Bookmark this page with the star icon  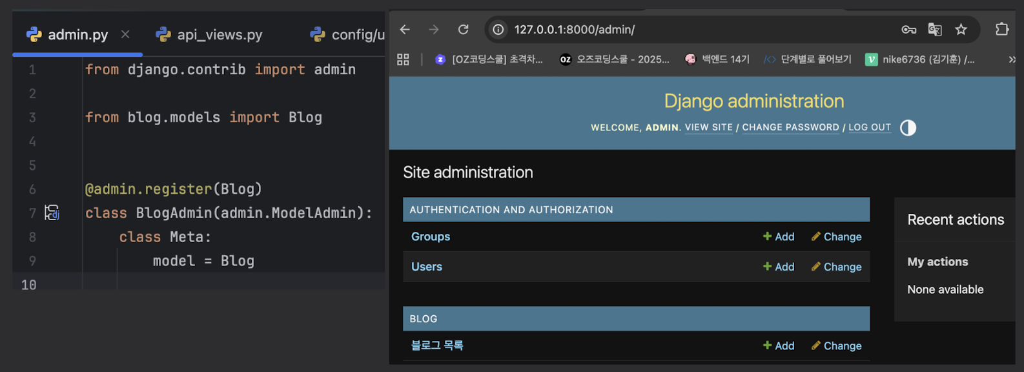(961, 30)
